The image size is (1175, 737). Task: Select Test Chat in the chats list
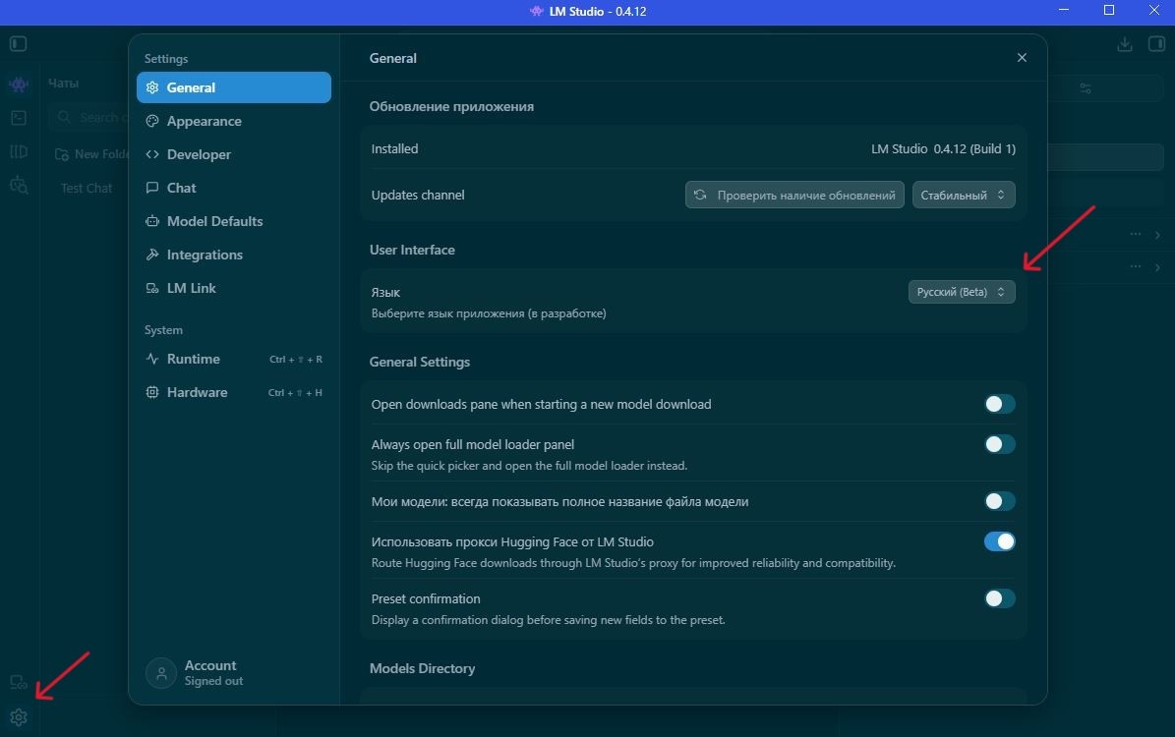click(87, 188)
